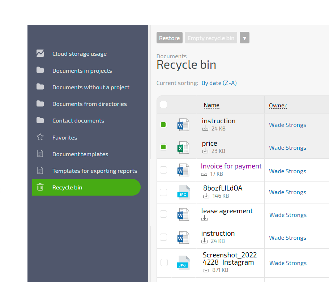Check the lease agreement checkbox
329x282 pixels.
pyautogui.click(x=163, y=214)
